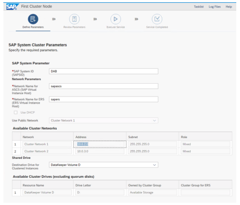
Task: Click the Cluster Group for ERS header
Action: [x=205, y=185]
